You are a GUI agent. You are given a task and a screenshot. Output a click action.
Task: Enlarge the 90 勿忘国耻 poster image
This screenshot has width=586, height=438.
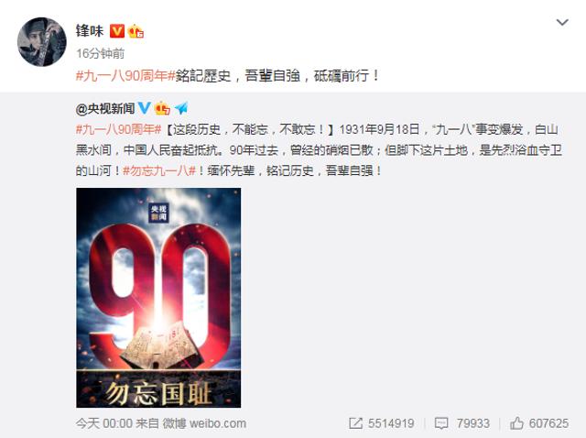click(x=158, y=298)
